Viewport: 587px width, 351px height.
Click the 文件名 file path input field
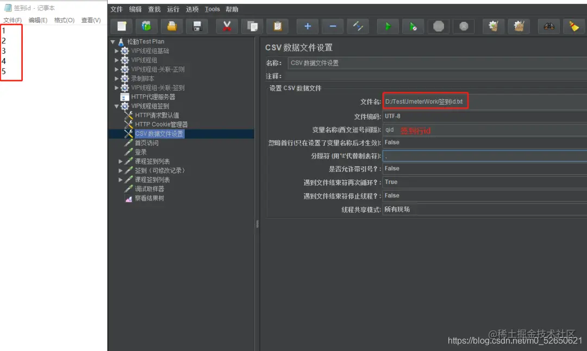pyautogui.click(x=426, y=101)
